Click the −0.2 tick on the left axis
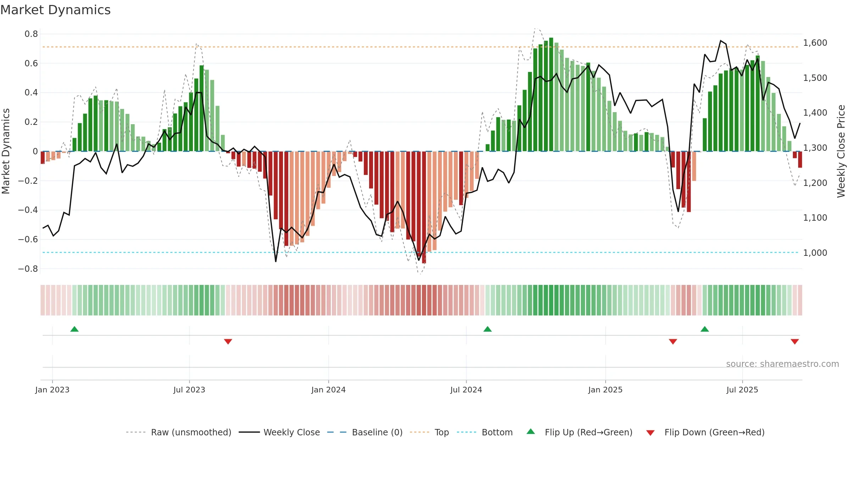 28,181
